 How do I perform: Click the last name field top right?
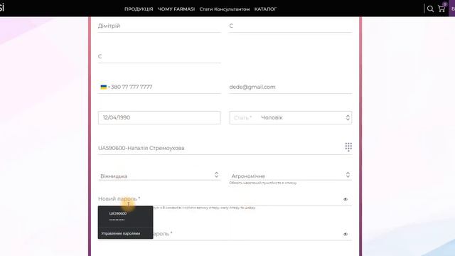[291, 26]
